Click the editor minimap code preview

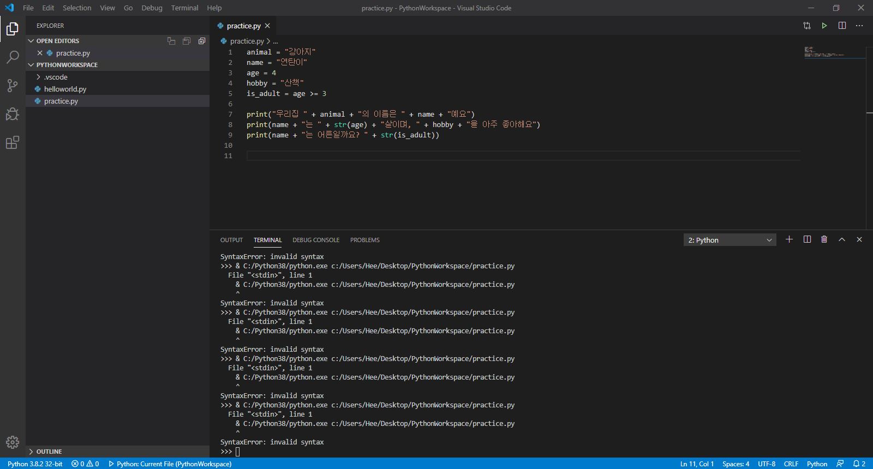[x=834, y=52]
